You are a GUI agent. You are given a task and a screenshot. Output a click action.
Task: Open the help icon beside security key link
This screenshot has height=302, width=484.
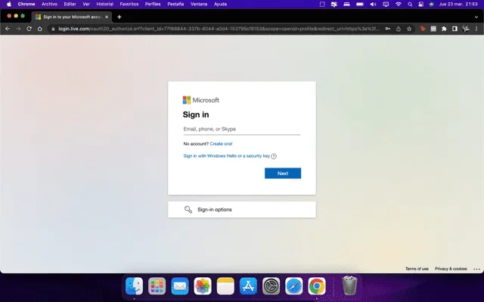(x=274, y=156)
